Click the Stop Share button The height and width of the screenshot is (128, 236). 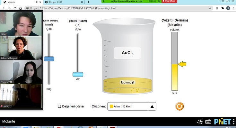tap(169, 1)
